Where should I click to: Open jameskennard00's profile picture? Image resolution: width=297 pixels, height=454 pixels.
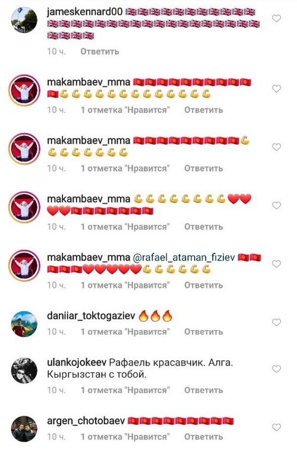24,20
